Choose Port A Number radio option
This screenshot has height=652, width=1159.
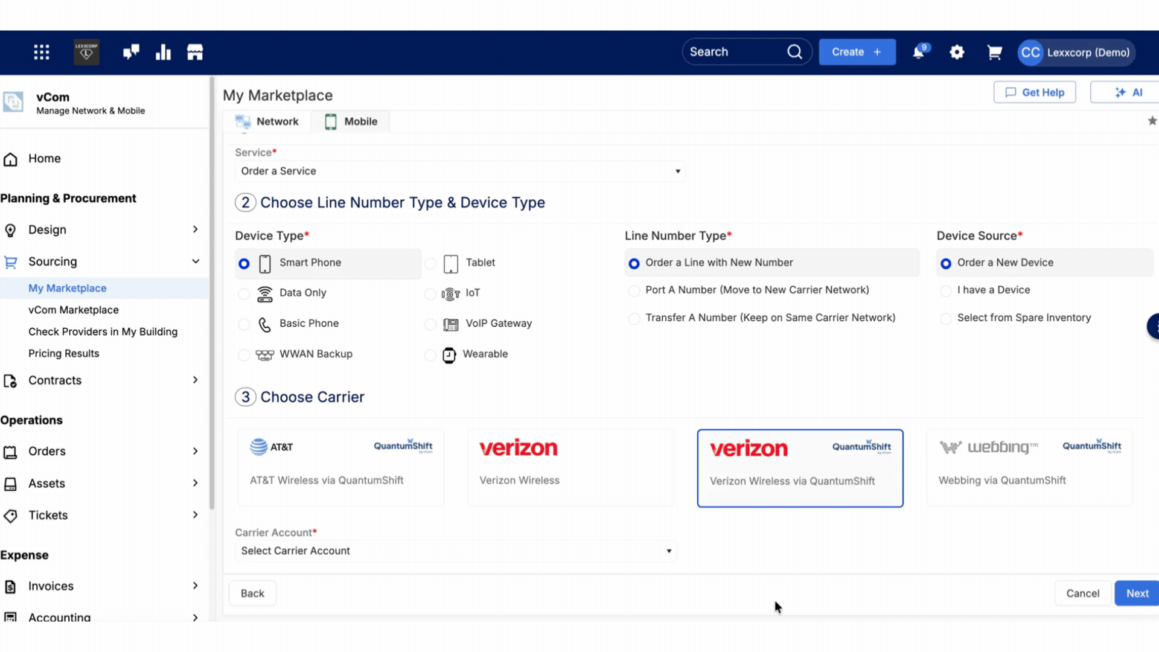634,291
